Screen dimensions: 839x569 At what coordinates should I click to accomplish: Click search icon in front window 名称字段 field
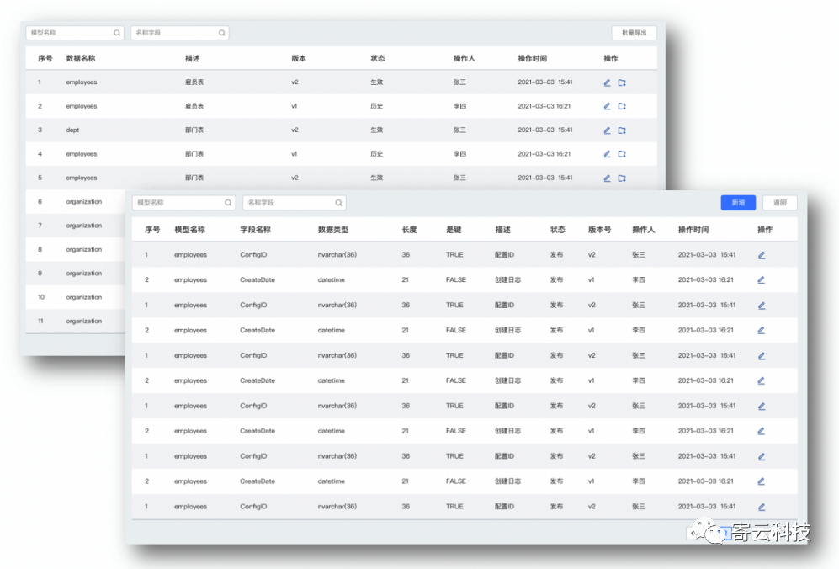(338, 202)
